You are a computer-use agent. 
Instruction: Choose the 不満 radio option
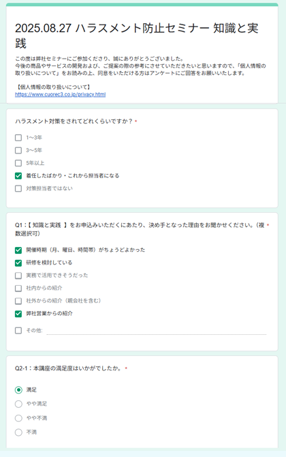pyautogui.click(x=18, y=432)
